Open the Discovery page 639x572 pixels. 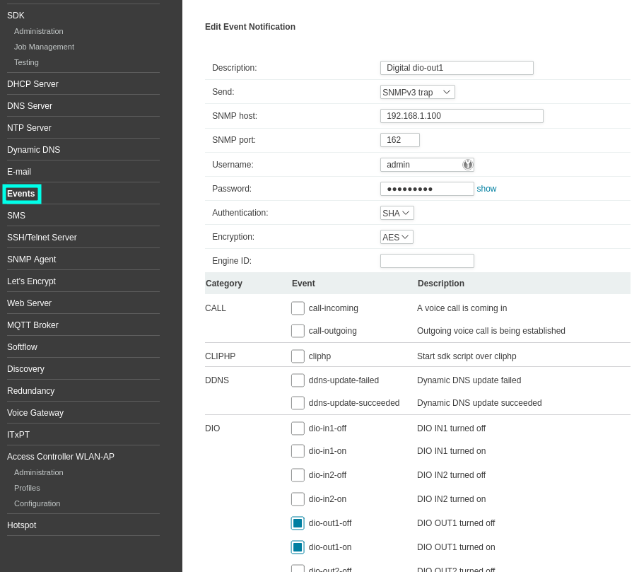click(25, 369)
